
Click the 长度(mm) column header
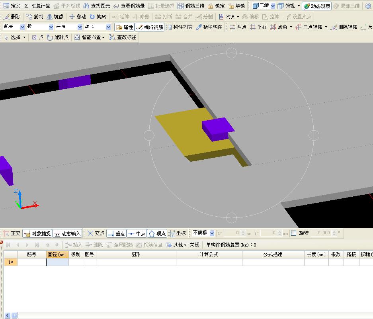(x=316, y=254)
